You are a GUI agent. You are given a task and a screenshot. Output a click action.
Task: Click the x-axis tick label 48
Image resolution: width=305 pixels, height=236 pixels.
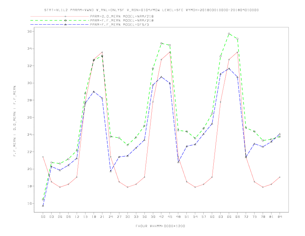178,217
